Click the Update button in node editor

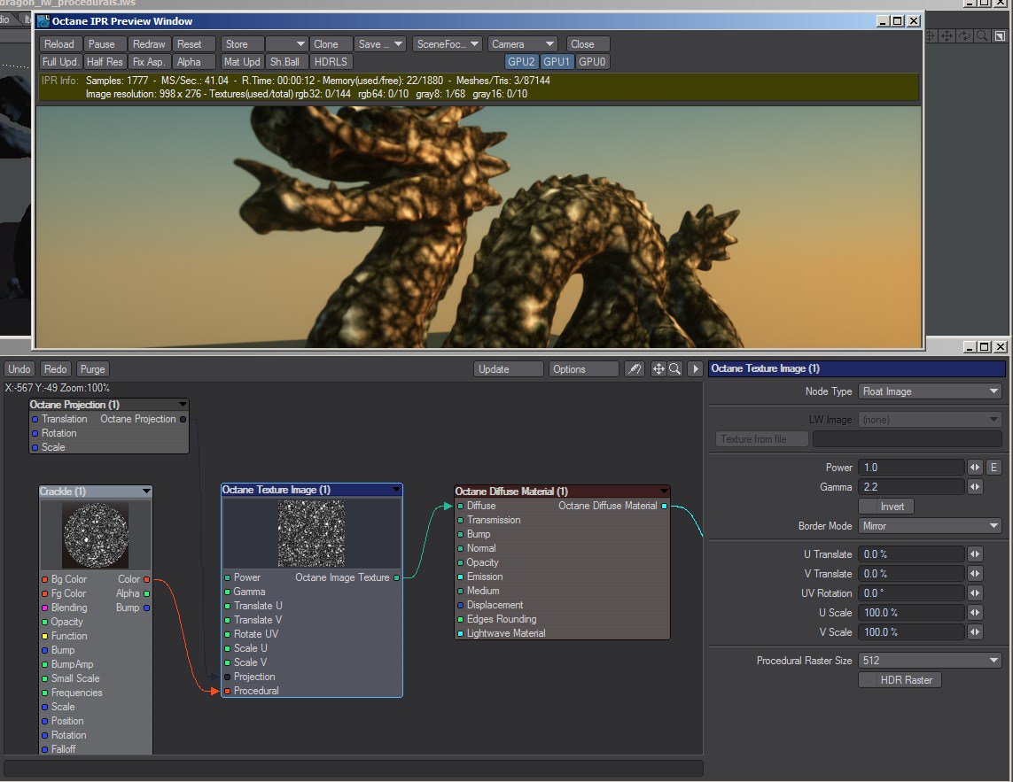(x=509, y=368)
